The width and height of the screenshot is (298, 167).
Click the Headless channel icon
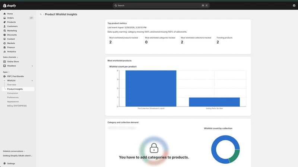point(4,66)
